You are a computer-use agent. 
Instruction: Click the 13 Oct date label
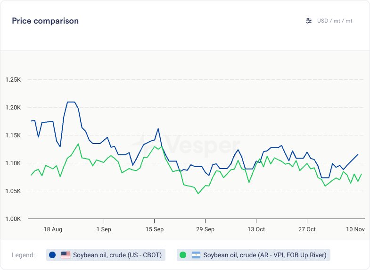(x=256, y=229)
